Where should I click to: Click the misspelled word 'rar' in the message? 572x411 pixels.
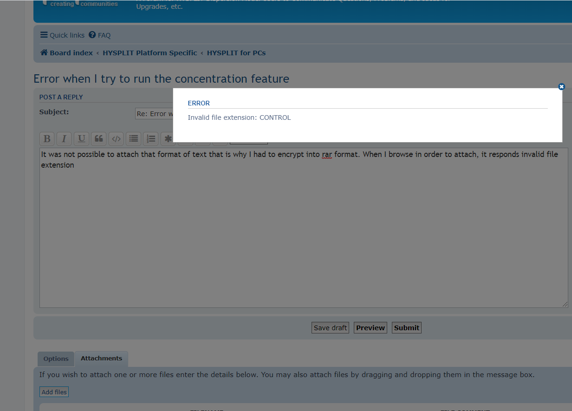[327, 154]
